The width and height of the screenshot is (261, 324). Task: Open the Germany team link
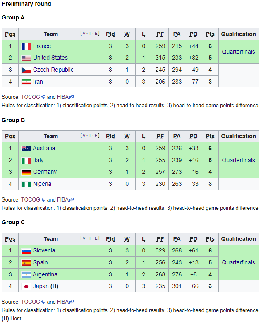coord(45,172)
